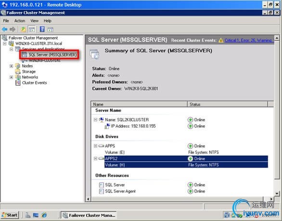Expand the Nodes tree node

pyautogui.click(x=12, y=66)
